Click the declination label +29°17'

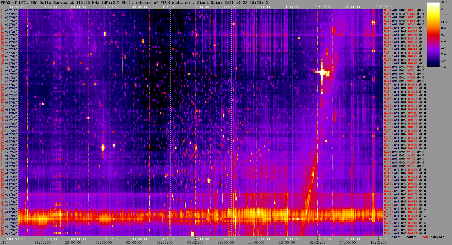(x=11, y=120)
